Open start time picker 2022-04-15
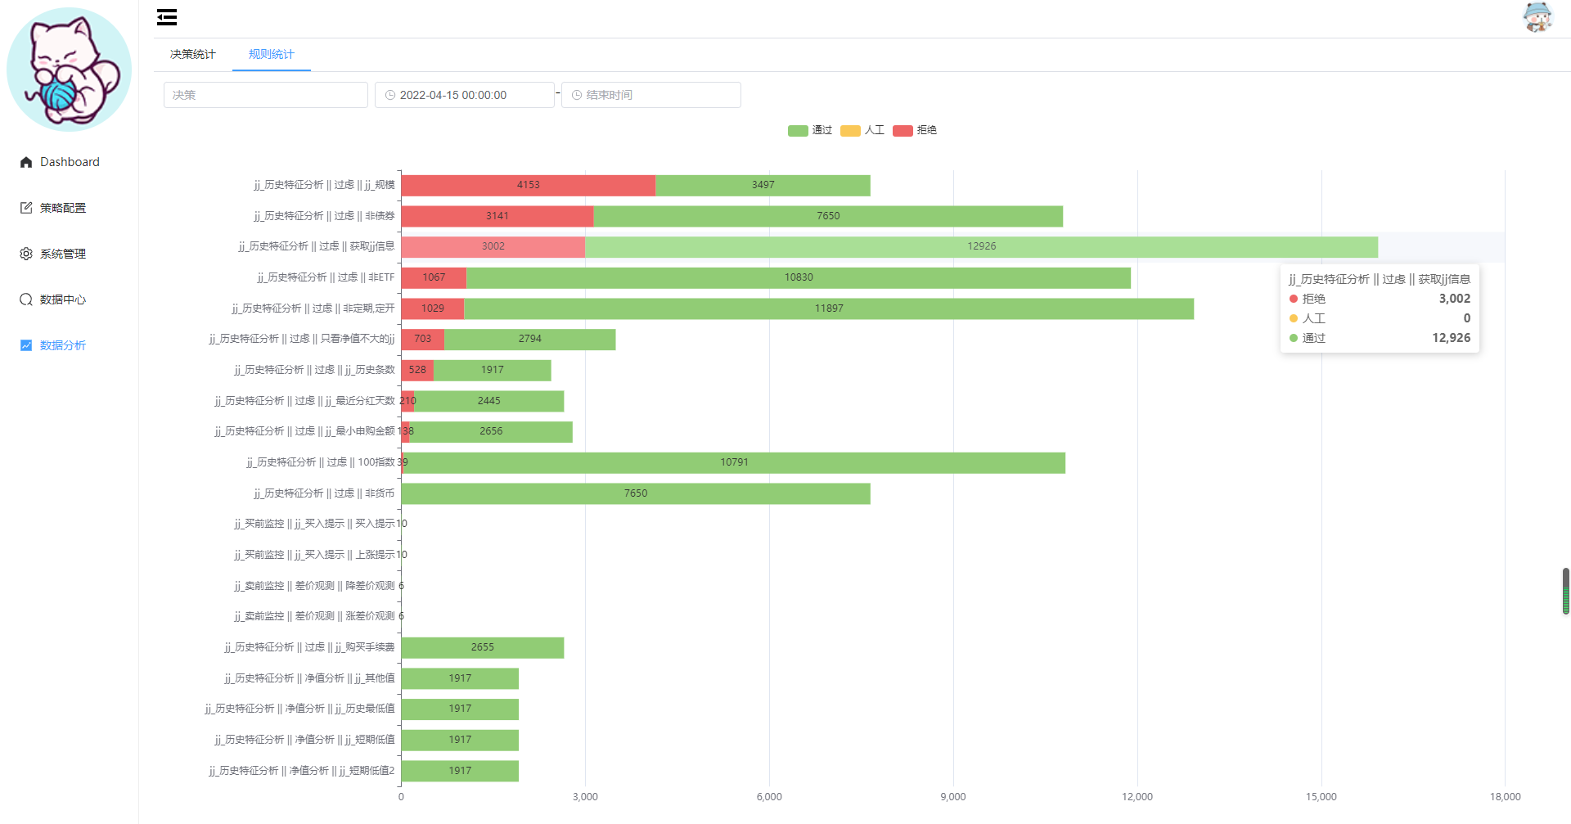 click(465, 95)
